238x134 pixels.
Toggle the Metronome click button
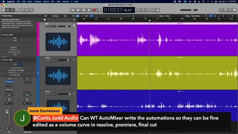click(x=158, y=10)
